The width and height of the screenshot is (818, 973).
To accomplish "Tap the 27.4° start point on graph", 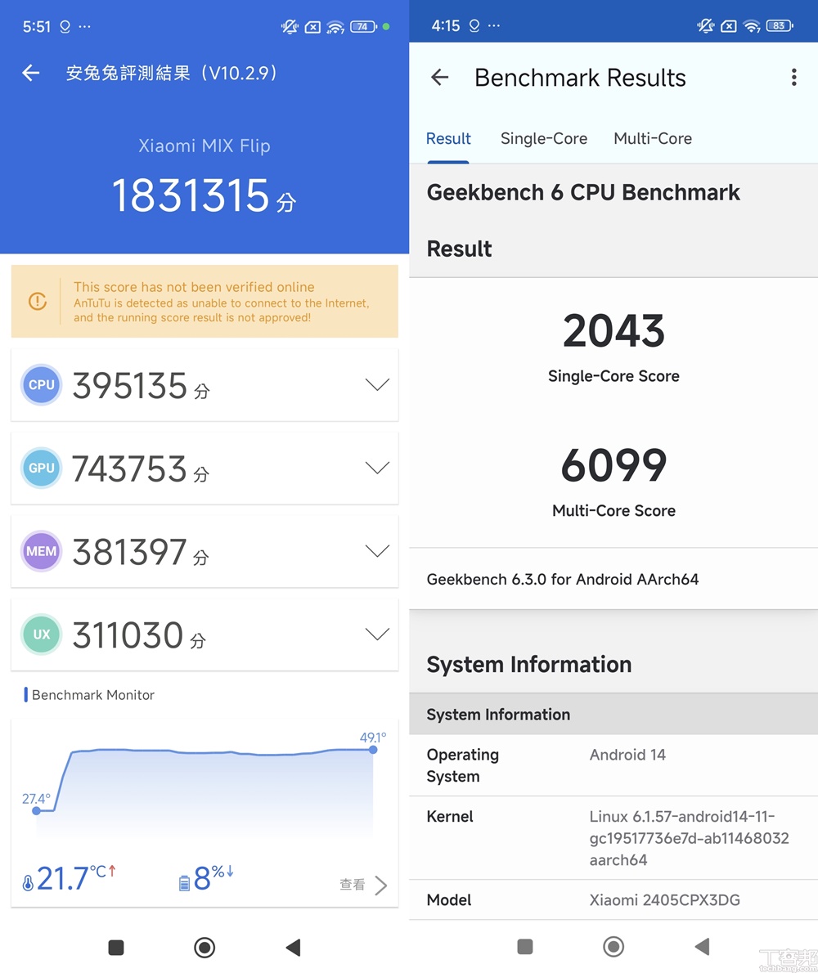I will pos(36,810).
